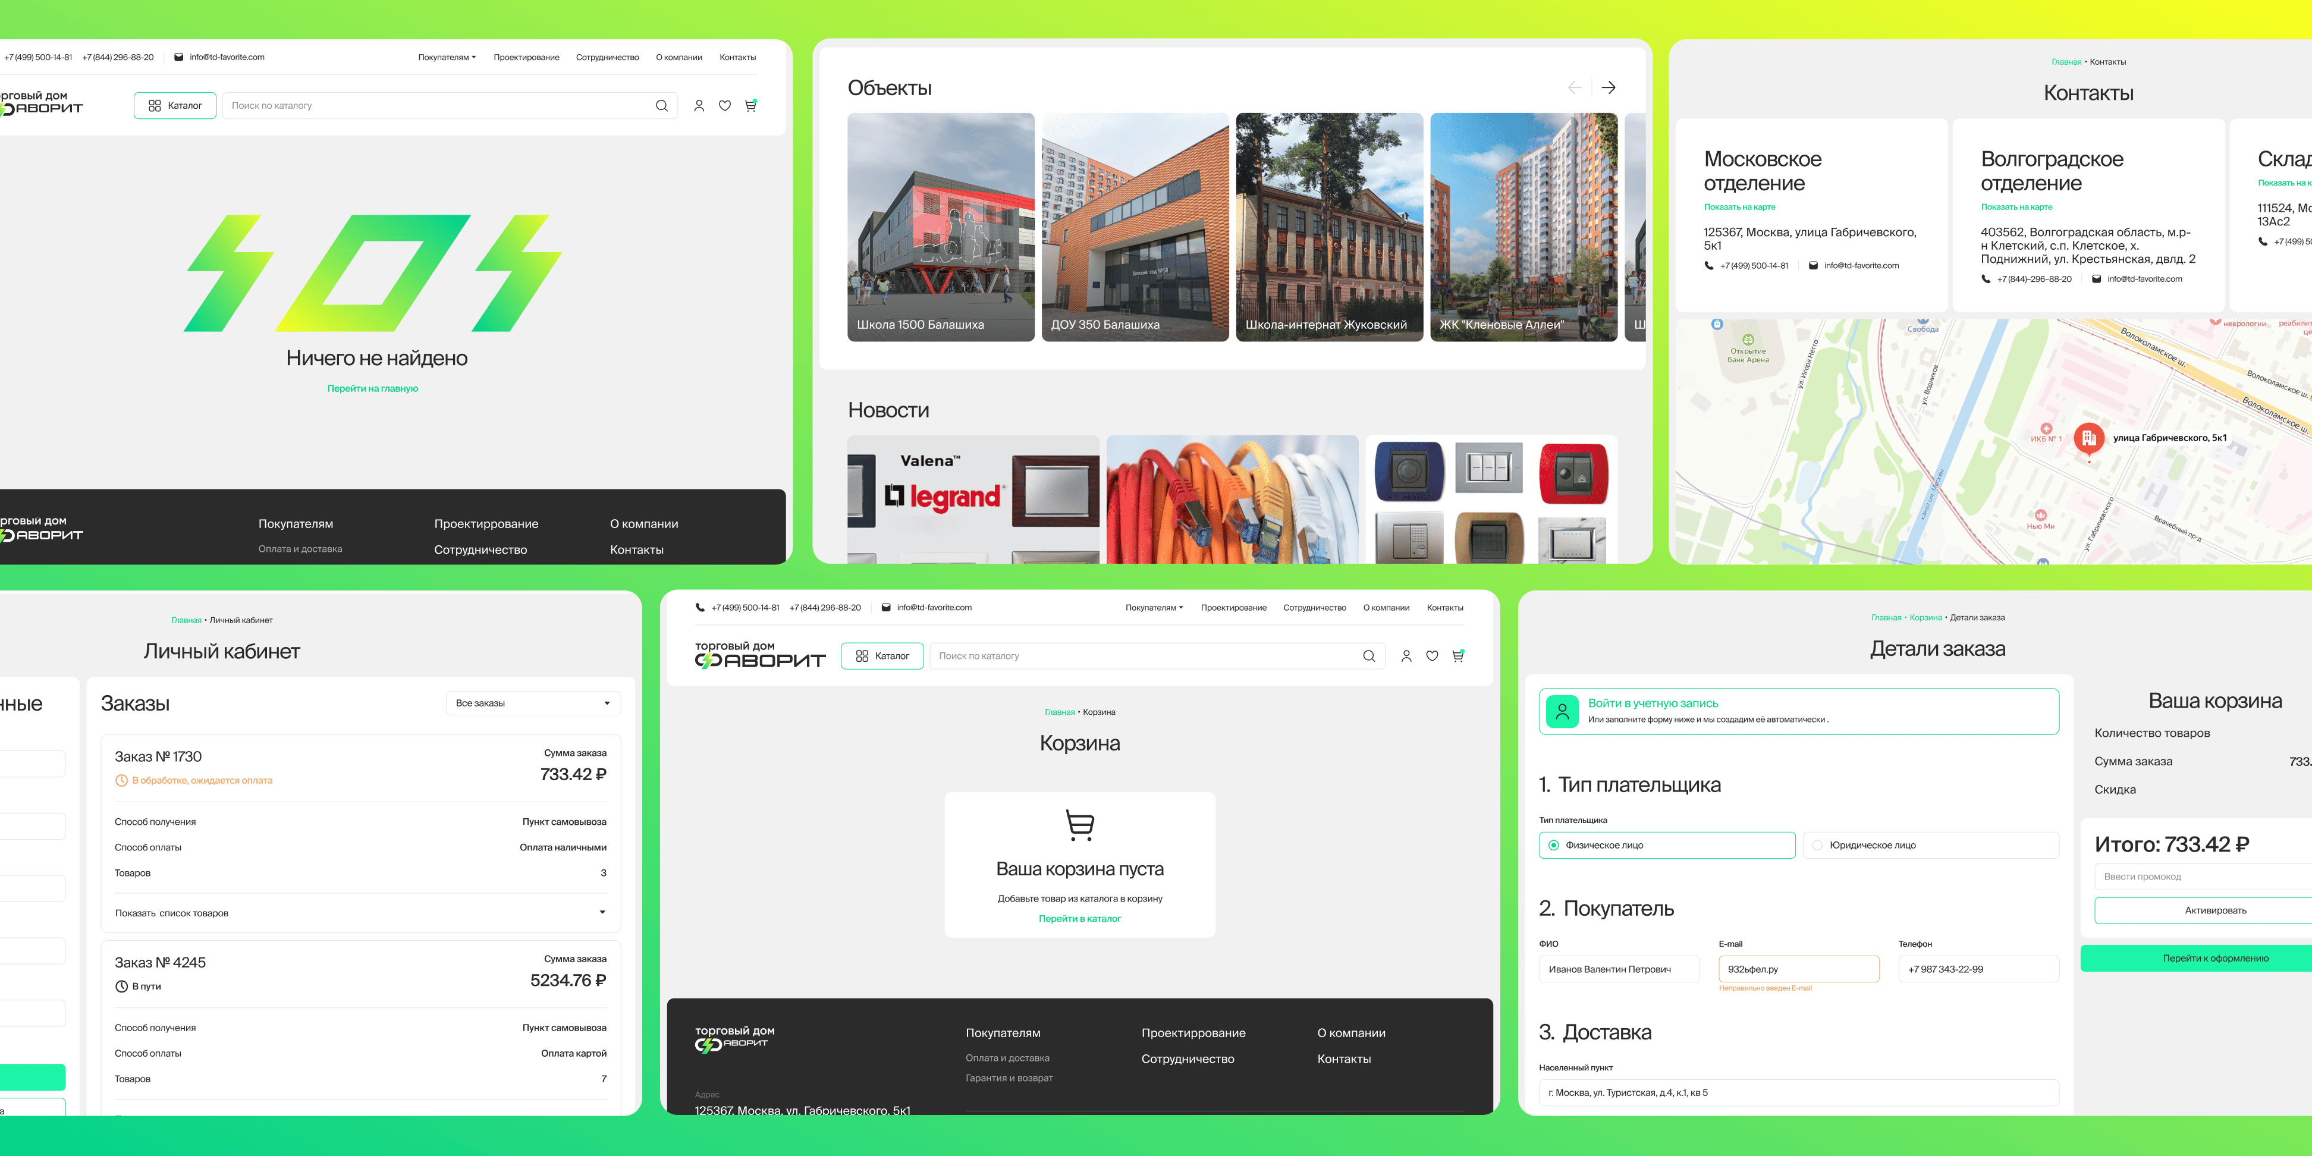Go to next Объекты slide arrow
Image resolution: width=2312 pixels, height=1156 pixels.
[1609, 88]
